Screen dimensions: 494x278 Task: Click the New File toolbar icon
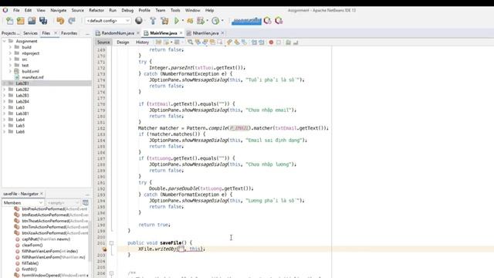tap(10, 21)
